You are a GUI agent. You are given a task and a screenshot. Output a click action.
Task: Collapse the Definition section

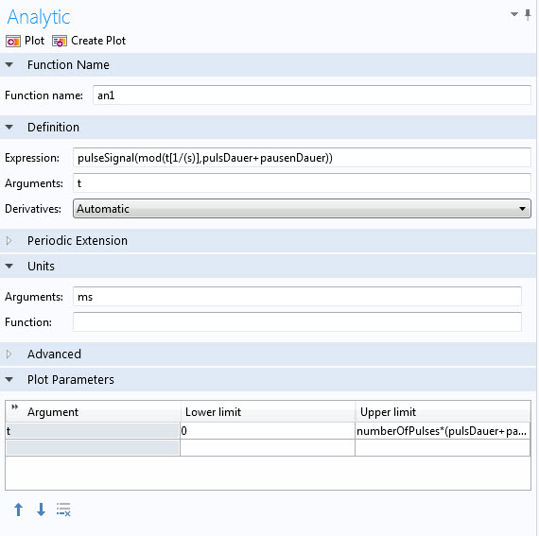click(9, 127)
